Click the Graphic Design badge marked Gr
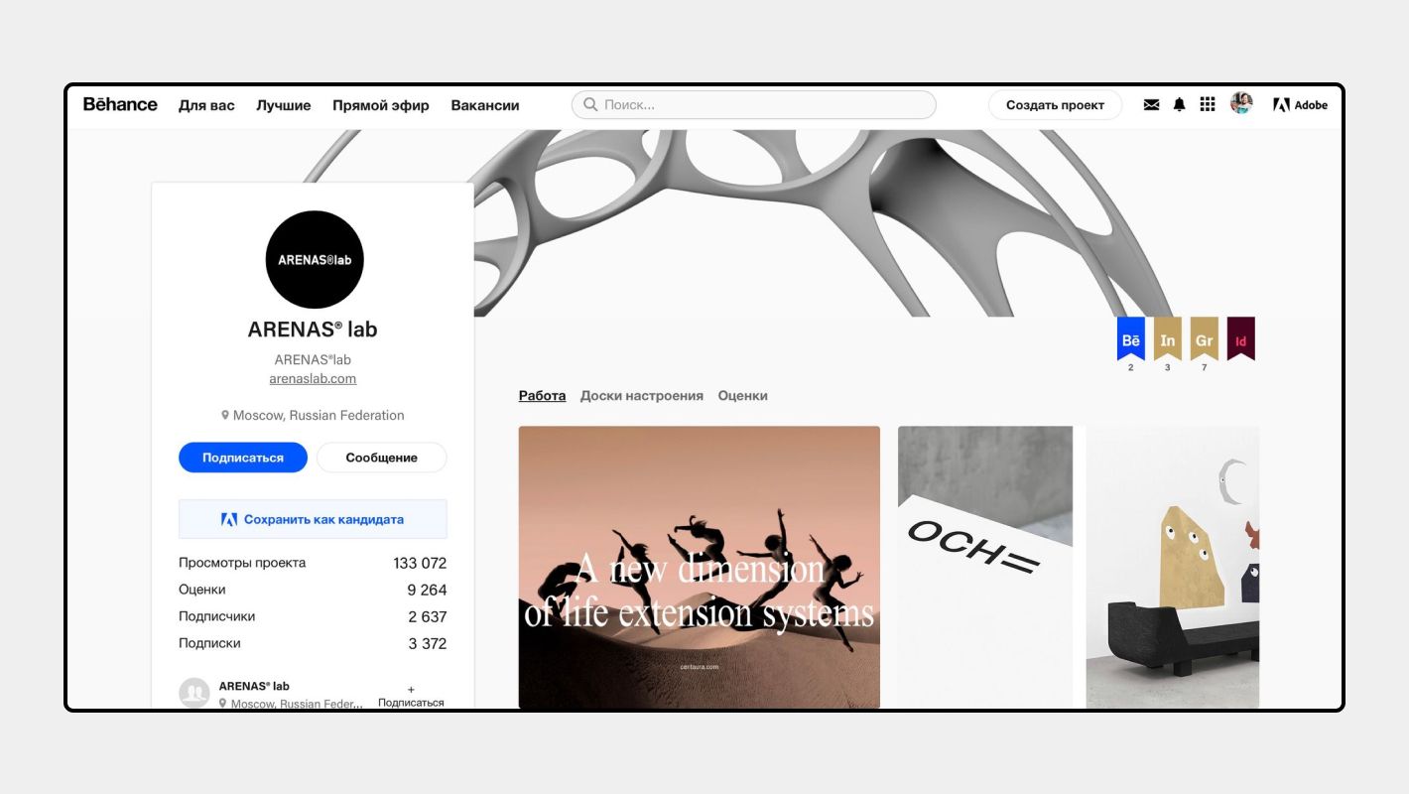 pyautogui.click(x=1205, y=340)
